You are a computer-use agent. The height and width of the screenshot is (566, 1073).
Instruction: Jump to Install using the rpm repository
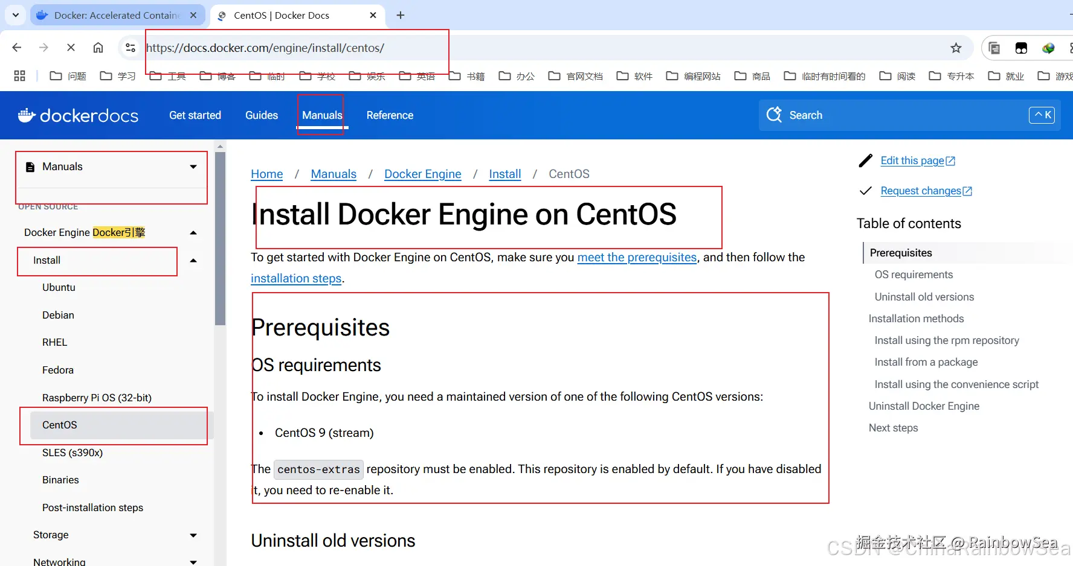pos(947,340)
